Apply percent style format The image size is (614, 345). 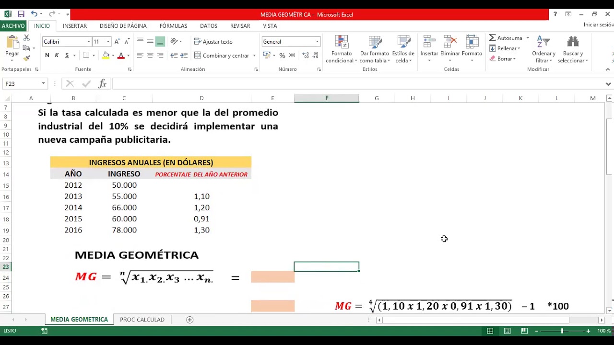[x=282, y=56]
